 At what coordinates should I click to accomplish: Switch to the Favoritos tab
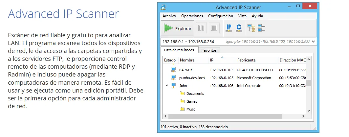pos(209,50)
